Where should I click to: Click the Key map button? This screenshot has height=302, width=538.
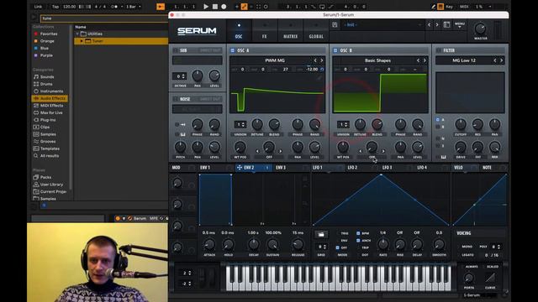pos(449,7)
